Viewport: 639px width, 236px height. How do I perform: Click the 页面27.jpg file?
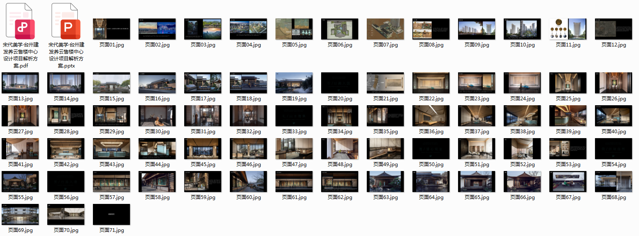point(20,116)
